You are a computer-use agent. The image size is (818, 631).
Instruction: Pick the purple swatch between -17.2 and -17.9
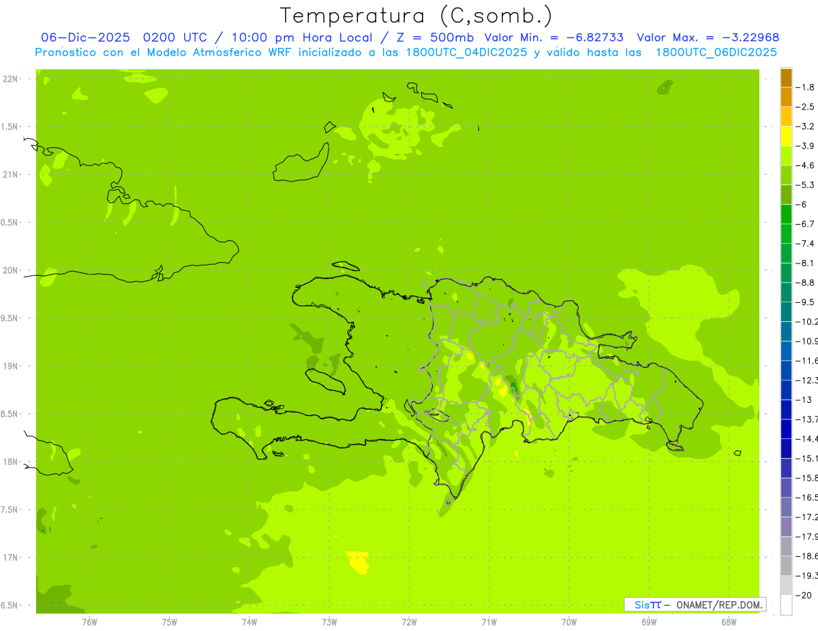point(786,527)
